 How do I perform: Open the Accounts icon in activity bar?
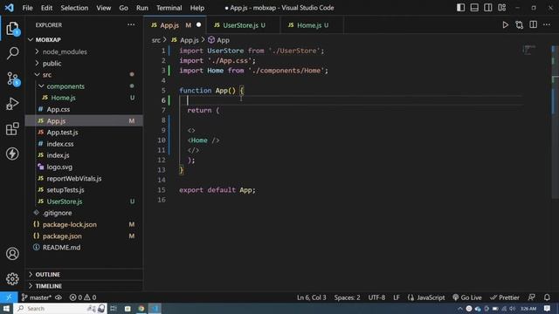[x=12, y=254]
